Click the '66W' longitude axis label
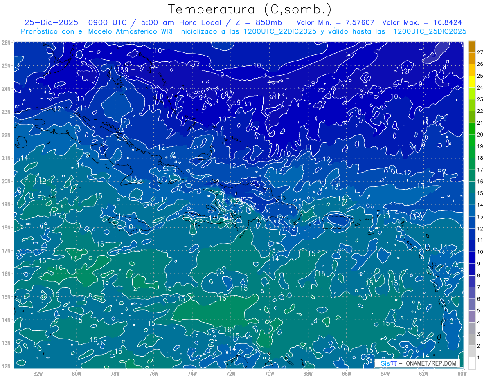This screenshot has width=491, height=379. 347,373
